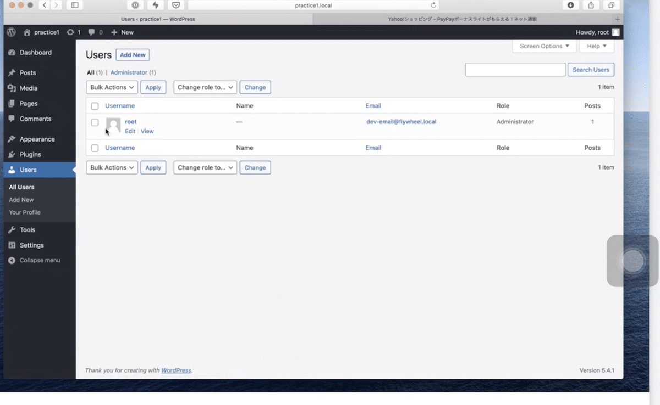Open All Users submenu item

[x=21, y=187]
